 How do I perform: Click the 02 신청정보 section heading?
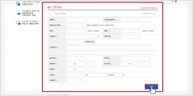[55, 7]
